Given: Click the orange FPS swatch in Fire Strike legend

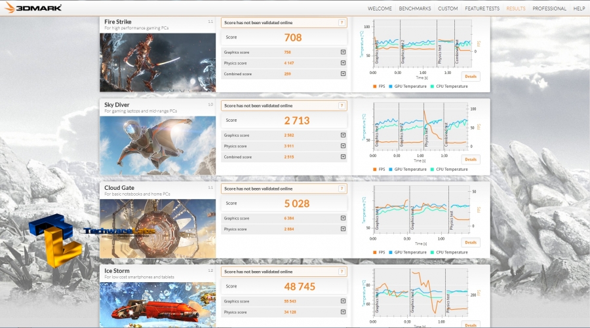Looking at the screenshot, I should click(375, 86).
